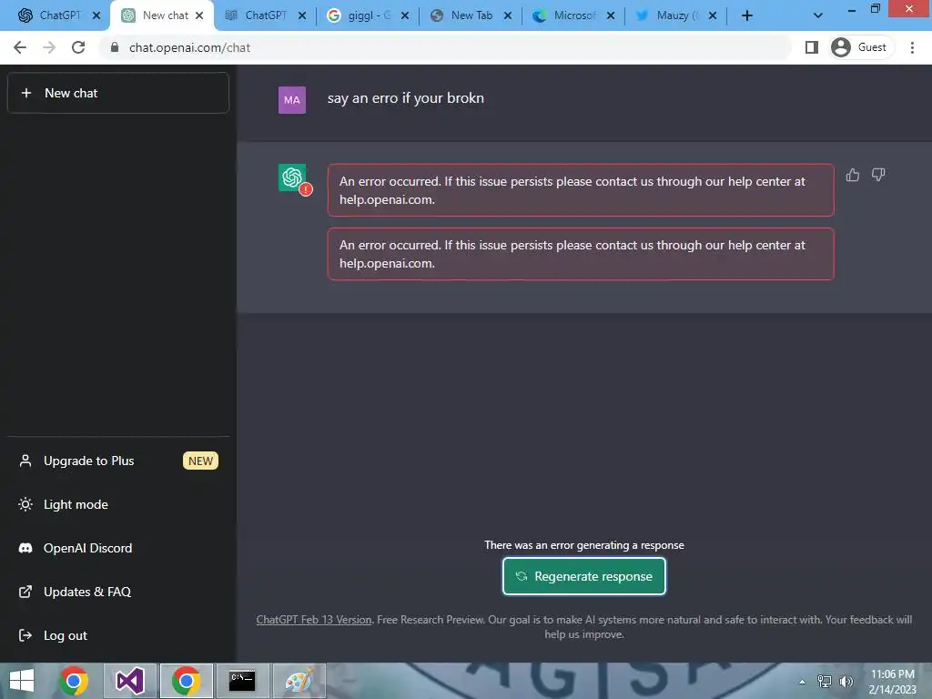Open Updates & FAQ

(x=86, y=592)
